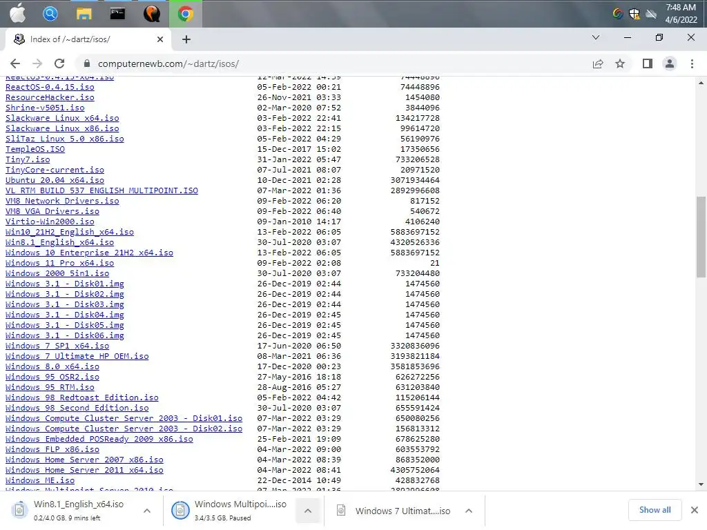The image size is (707, 530).
Task: Go back to the previous page
Action: 15,63
